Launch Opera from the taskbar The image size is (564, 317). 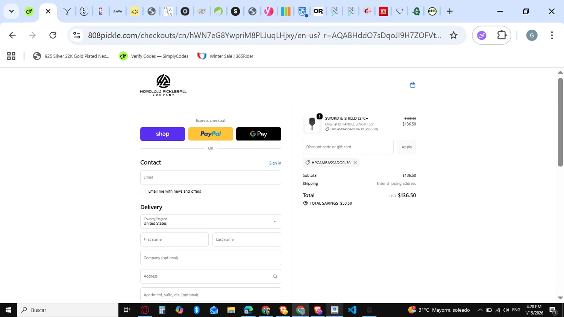pyautogui.click(x=145, y=310)
